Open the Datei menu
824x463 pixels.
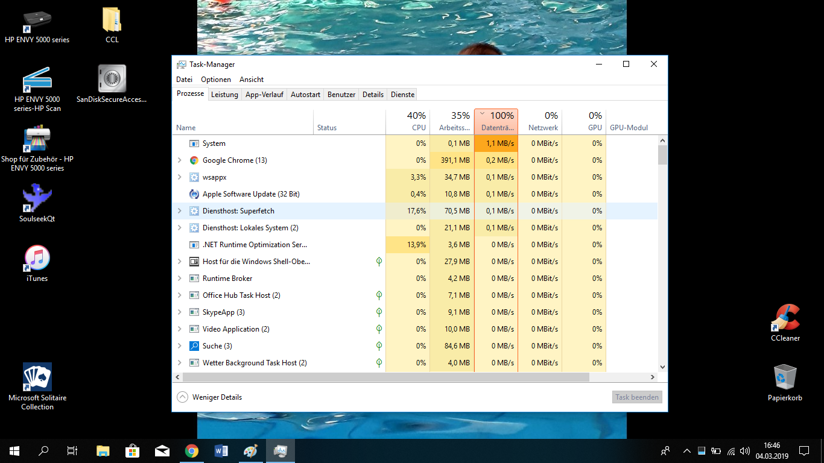[x=184, y=80]
